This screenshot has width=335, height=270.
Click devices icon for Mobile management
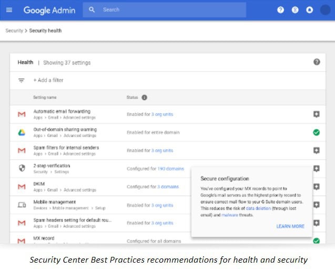22,205
